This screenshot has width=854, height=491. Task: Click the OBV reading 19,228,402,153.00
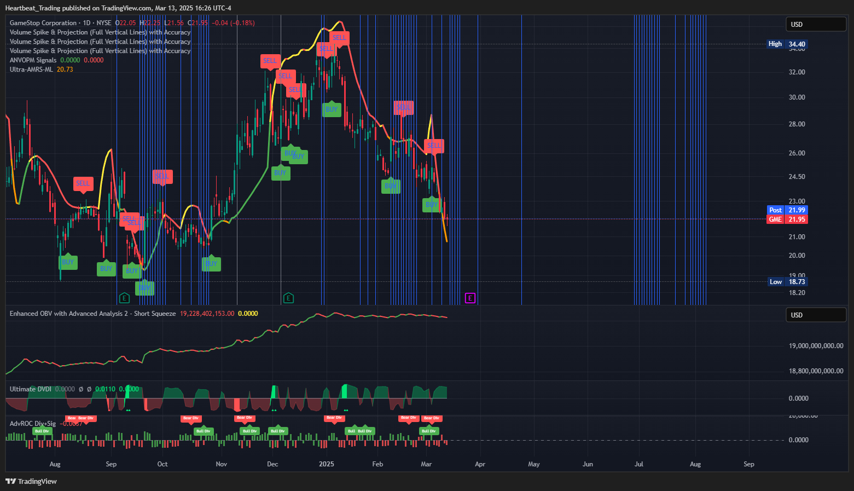[x=207, y=314]
